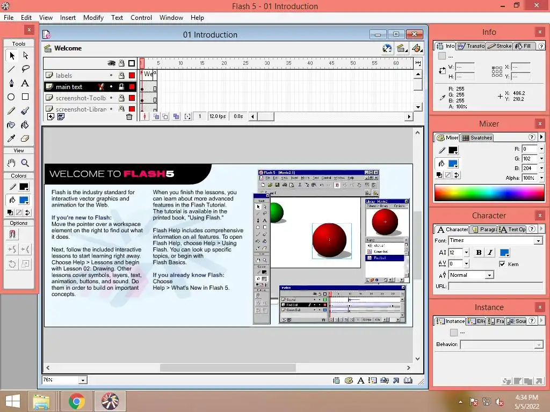Click Default Colors button in Tools panel
The image size is (550, 412).
pyautogui.click(x=11, y=212)
